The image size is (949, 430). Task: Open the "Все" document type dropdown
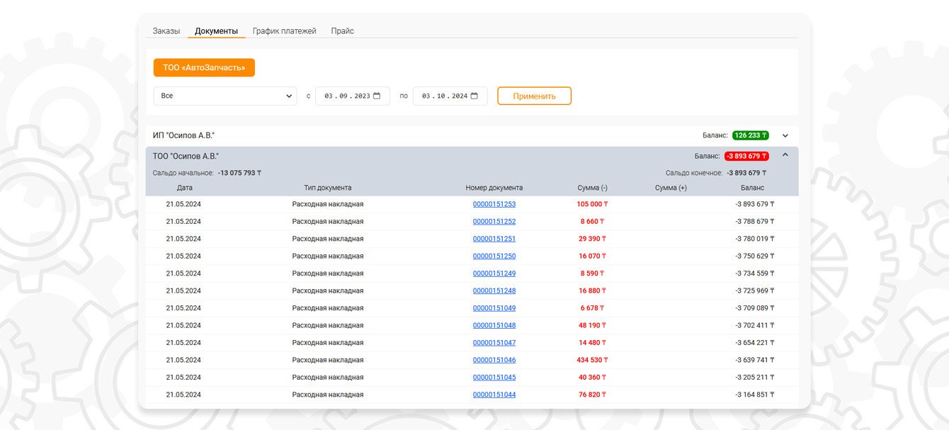click(225, 96)
